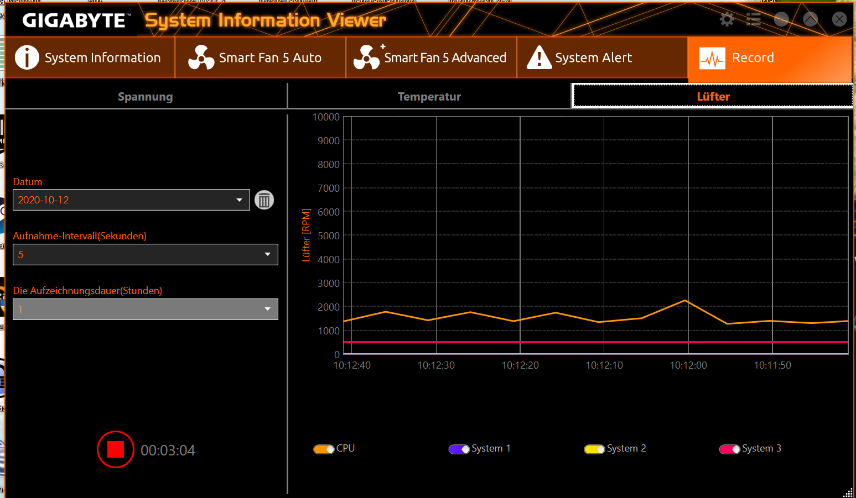Expand the Aufnahme-Intervall dropdown
The height and width of the screenshot is (498, 856).
(146, 255)
